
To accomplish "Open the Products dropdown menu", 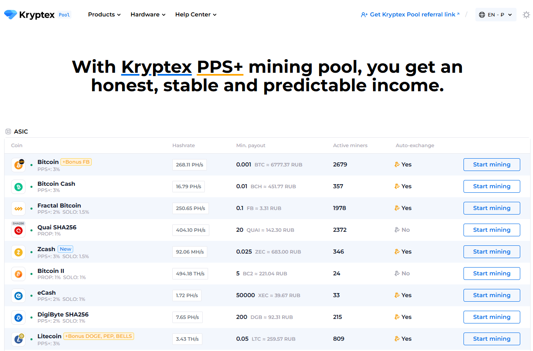I will pyautogui.click(x=104, y=14).
